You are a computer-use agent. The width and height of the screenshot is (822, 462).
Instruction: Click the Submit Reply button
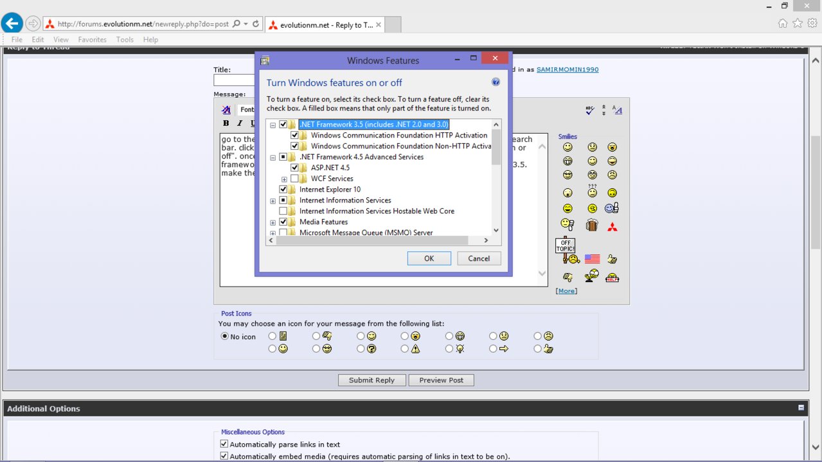tap(371, 380)
